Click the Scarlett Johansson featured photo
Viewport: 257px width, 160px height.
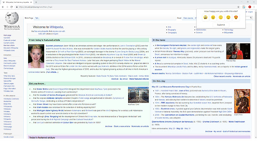tap(36, 55)
